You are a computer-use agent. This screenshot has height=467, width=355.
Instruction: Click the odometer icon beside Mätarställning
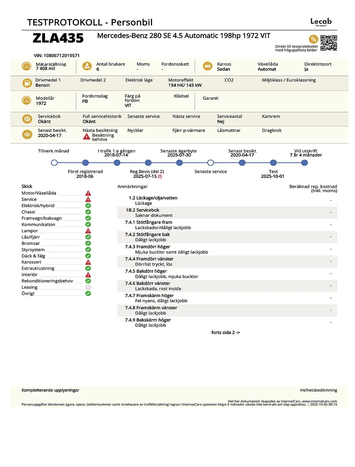pyautogui.click(x=27, y=66)
